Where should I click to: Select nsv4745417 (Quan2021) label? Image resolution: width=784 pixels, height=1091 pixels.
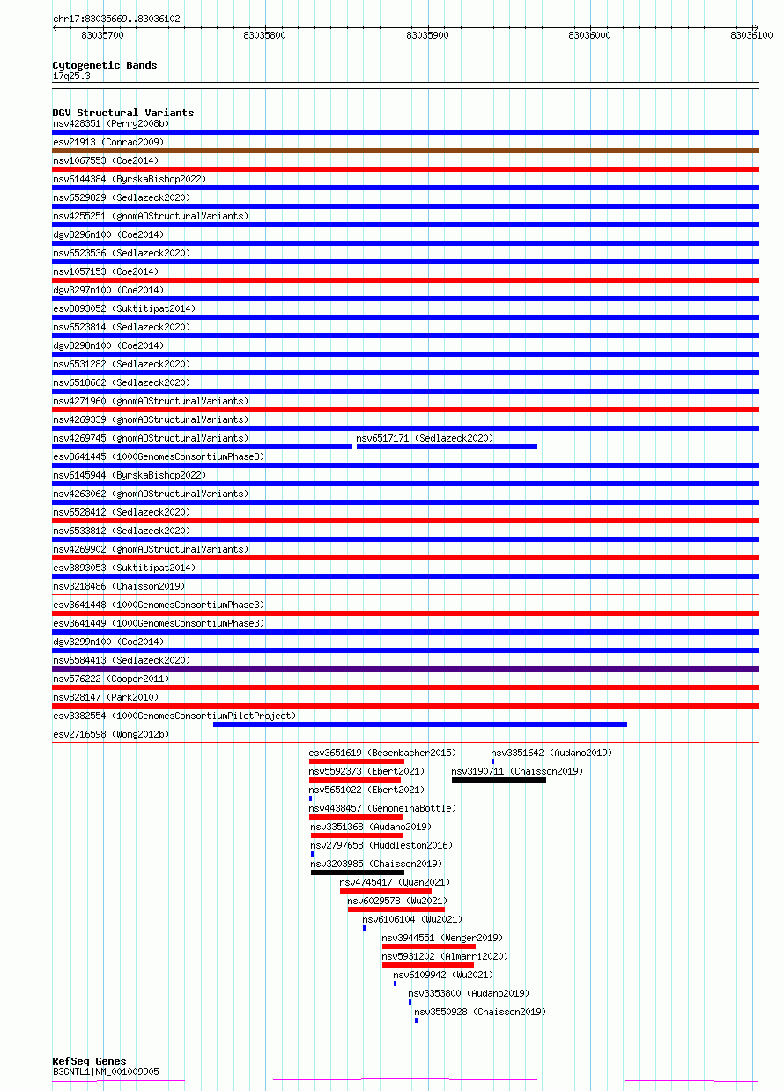[395, 882]
